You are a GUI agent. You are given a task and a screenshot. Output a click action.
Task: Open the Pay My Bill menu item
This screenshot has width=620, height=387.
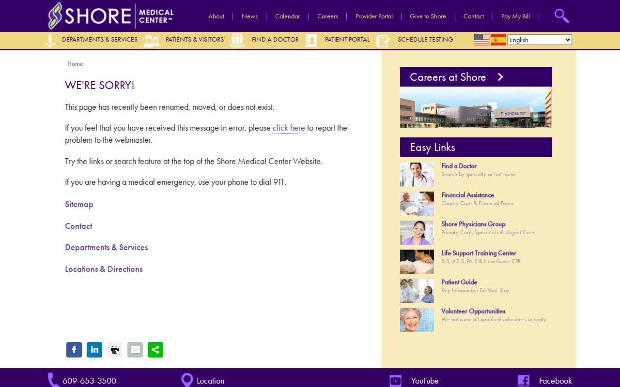(515, 16)
